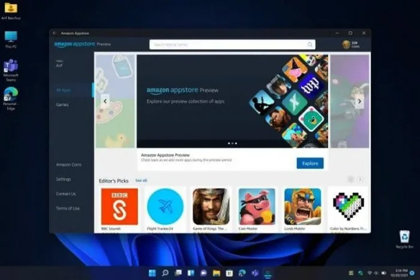Click the main Appstore Preview banner image

point(232,101)
